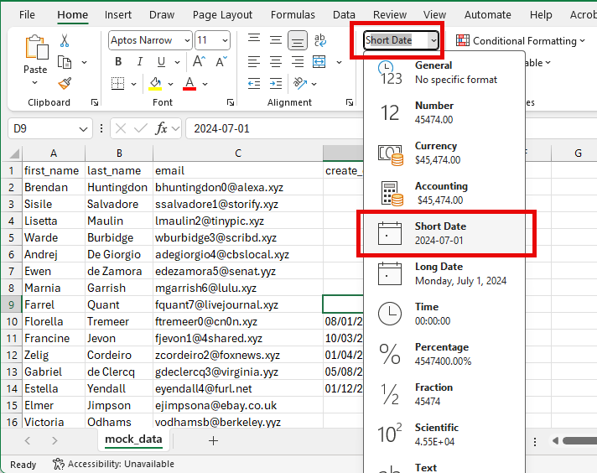The width and height of the screenshot is (597, 473).
Task: Switch to the Formulas ribbon tab
Action: click(x=293, y=15)
